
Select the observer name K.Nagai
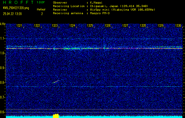tap(96, 3)
